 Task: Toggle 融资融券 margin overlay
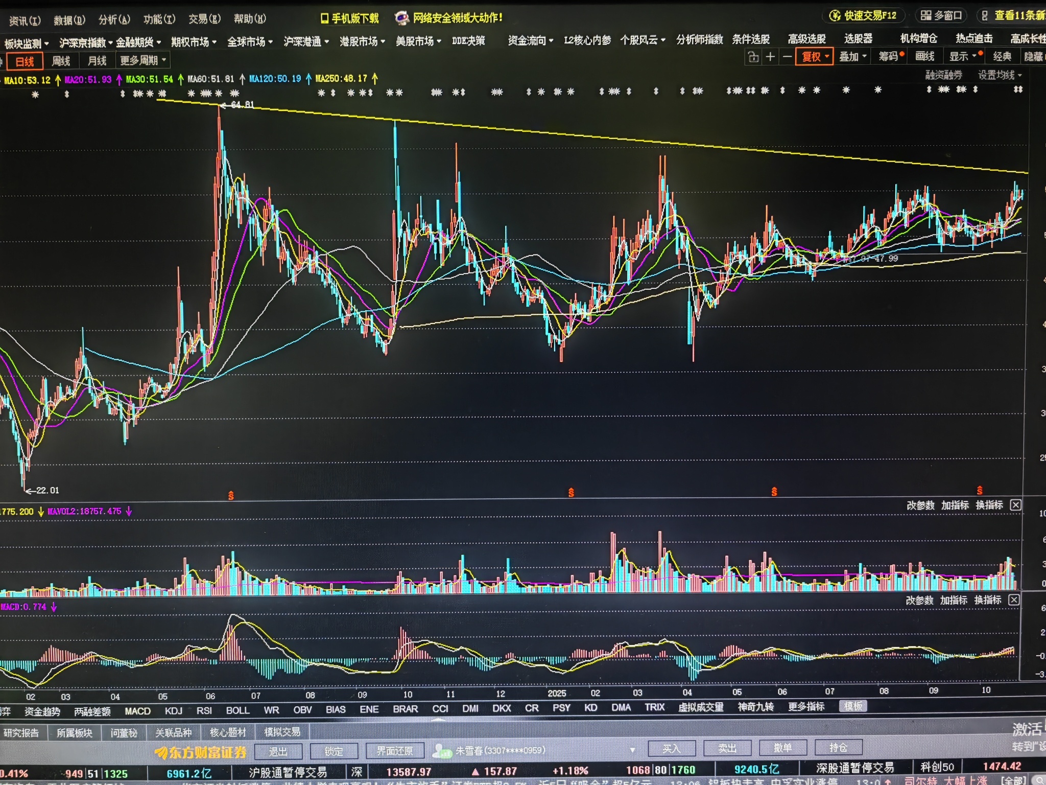943,75
